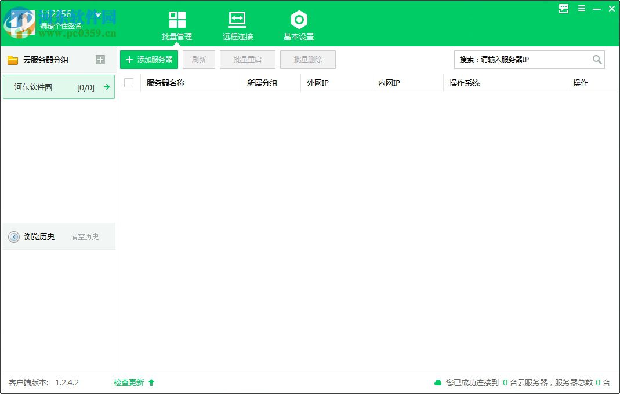
Task: Click the 检查更新 check update link
Action: [130, 382]
